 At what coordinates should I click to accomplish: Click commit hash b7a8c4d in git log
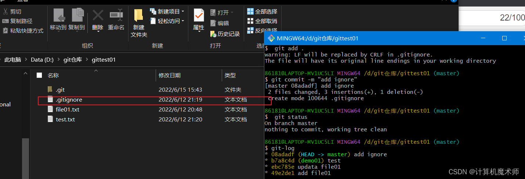tap(283, 161)
